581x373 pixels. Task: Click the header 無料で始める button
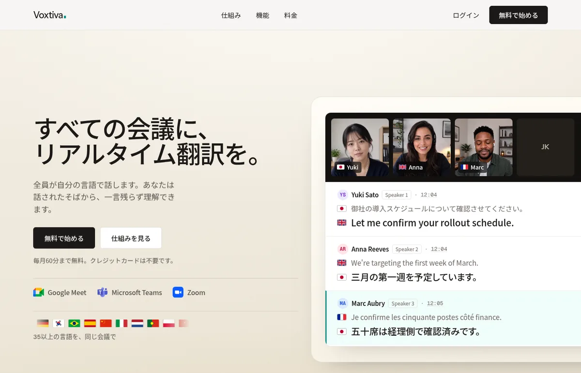point(518,15)
